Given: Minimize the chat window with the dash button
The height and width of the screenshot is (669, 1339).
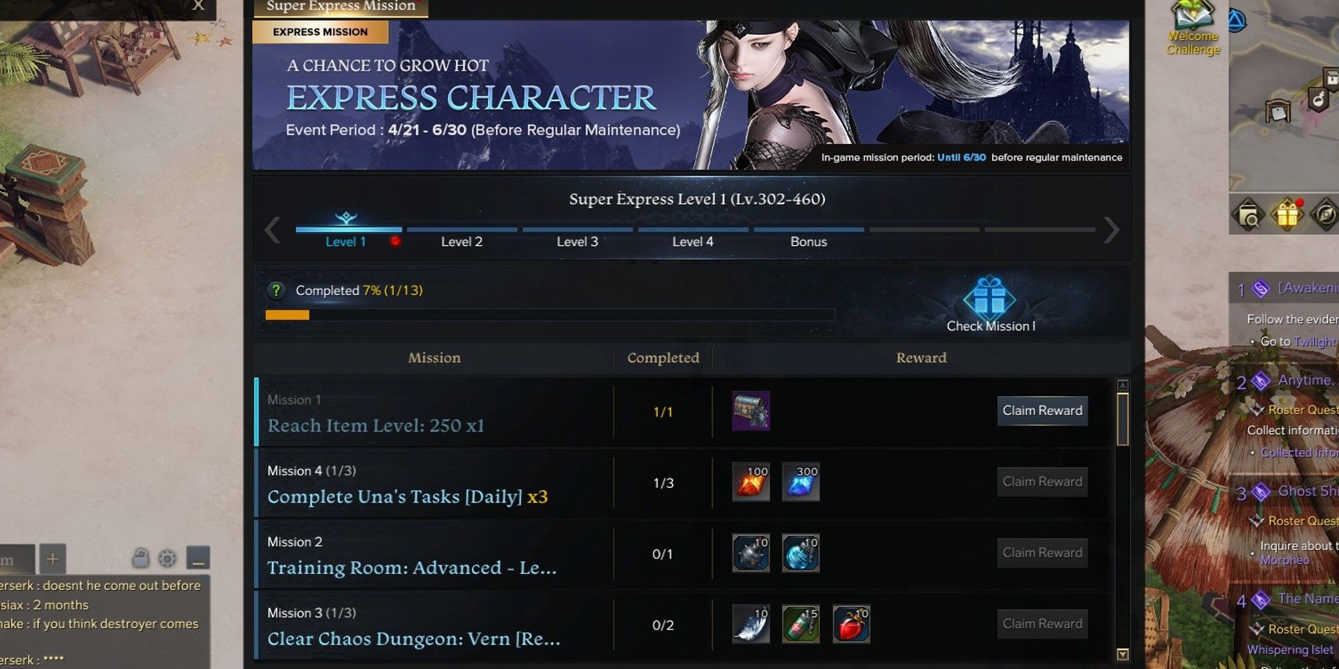Looking at the screenshot, I should coord(198,558).
